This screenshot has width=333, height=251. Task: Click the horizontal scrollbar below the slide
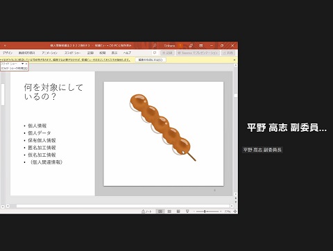pyautogui.click(x=123, y=206)
